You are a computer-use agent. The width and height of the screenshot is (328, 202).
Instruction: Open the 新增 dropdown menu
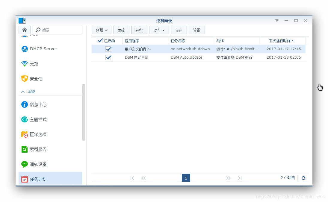tap(102, 30)
